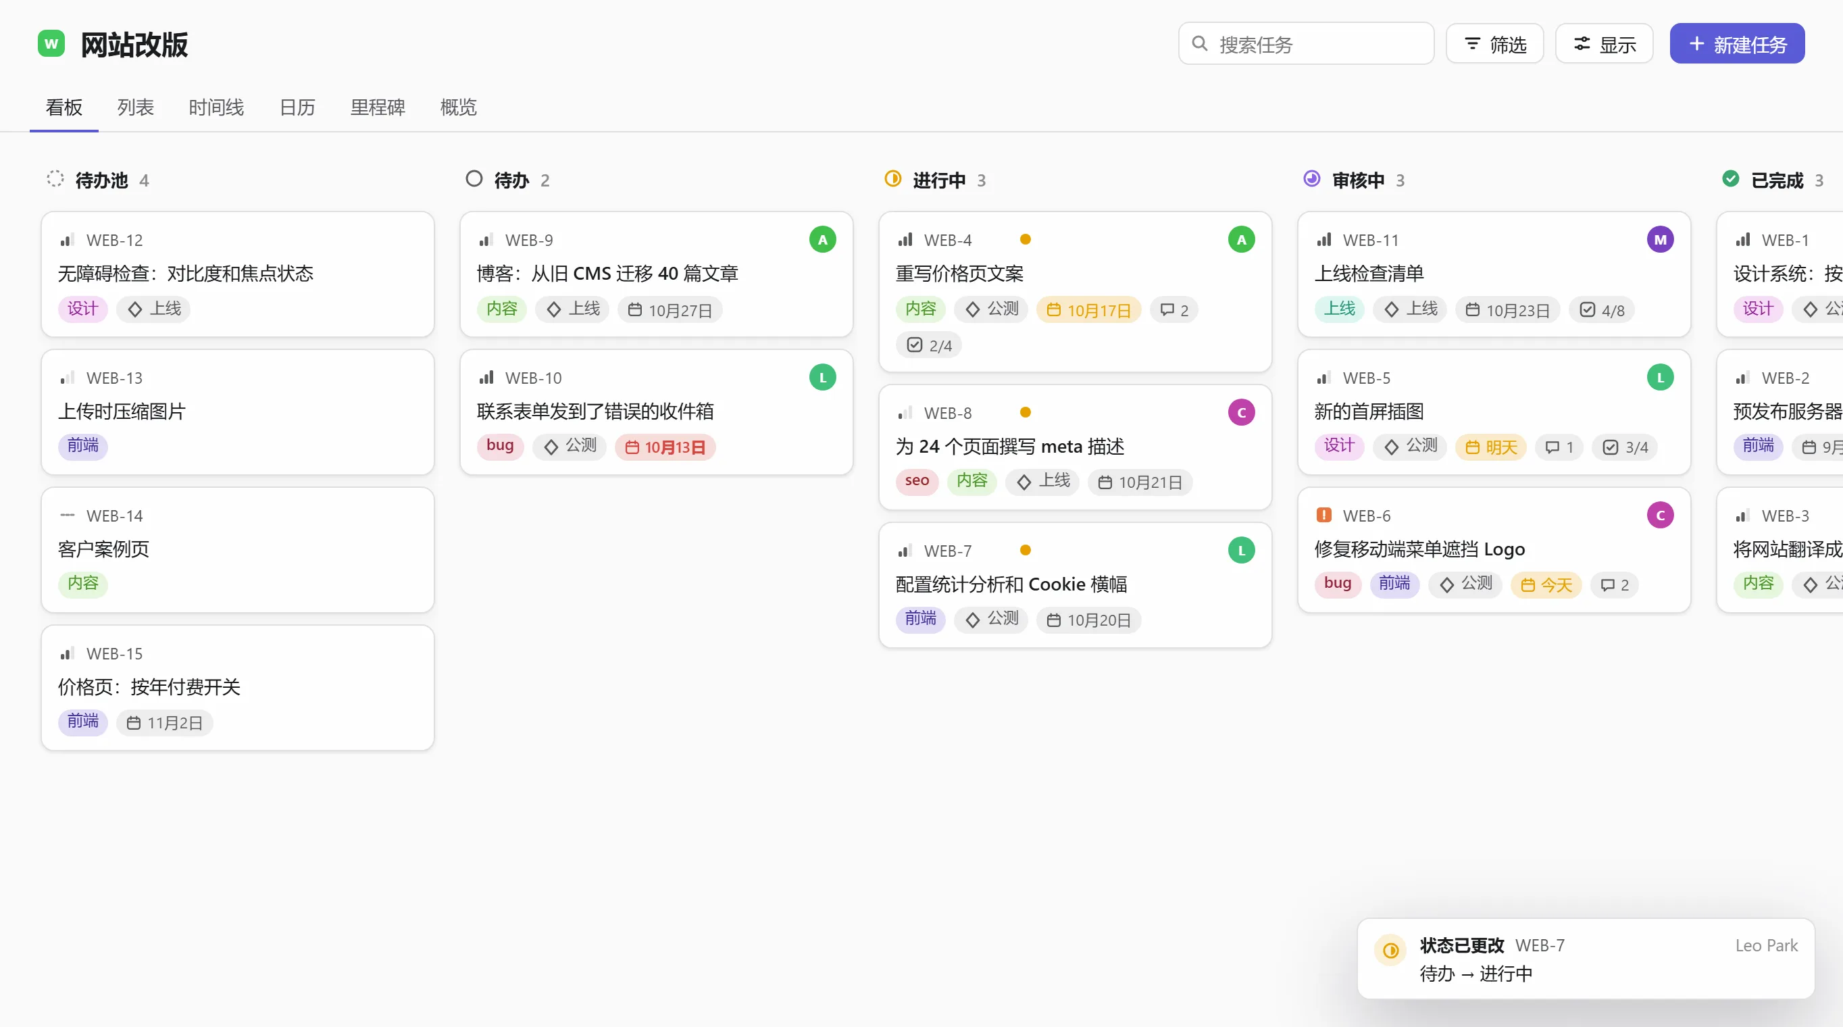Click checklist 3/4 on WEB-5 card
Screen dimensions: 1843x1027
(1625, 447)
